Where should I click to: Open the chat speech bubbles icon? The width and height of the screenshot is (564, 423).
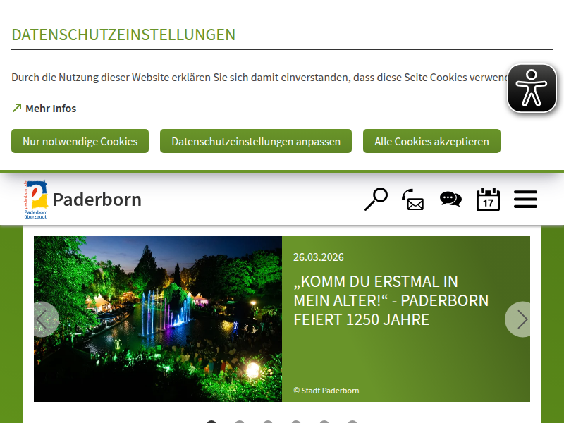(450, 200)
